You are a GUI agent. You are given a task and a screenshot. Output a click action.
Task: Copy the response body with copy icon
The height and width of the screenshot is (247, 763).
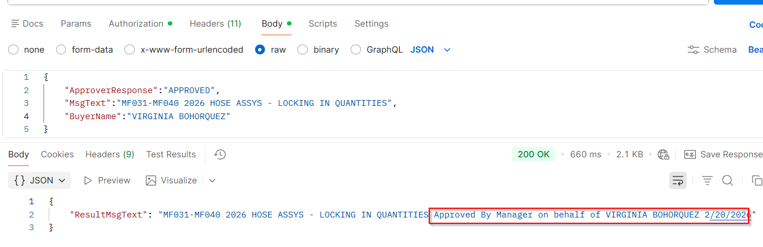point(756,180)
